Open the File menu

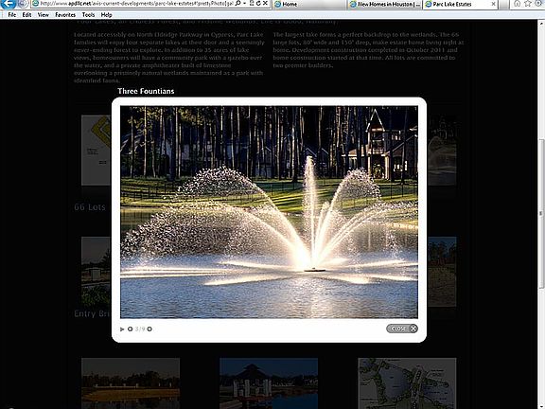pos(11,15)
